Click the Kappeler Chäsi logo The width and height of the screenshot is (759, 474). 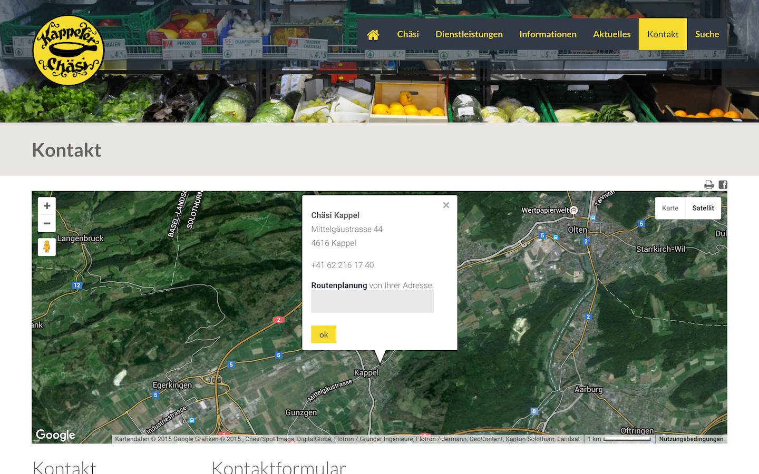click(x=69, y=51)
